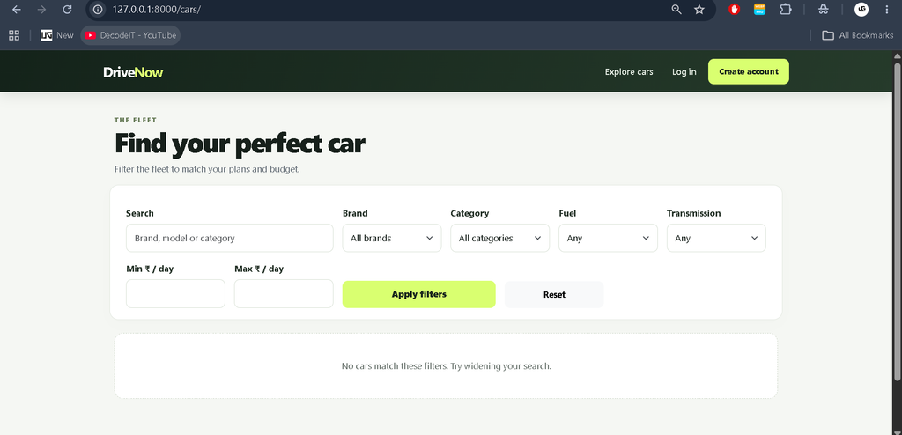
Task: Click 'Filter the fleet to match' subtitle
Action: tap(207, 170)
